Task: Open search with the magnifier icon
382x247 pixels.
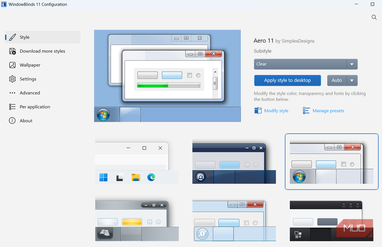Action: tap(374, 17)
